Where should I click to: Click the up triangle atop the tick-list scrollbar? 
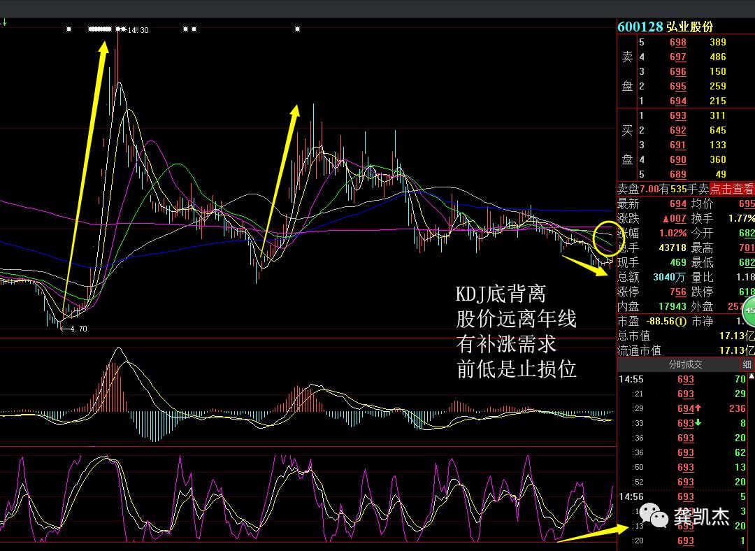(751, 375)
